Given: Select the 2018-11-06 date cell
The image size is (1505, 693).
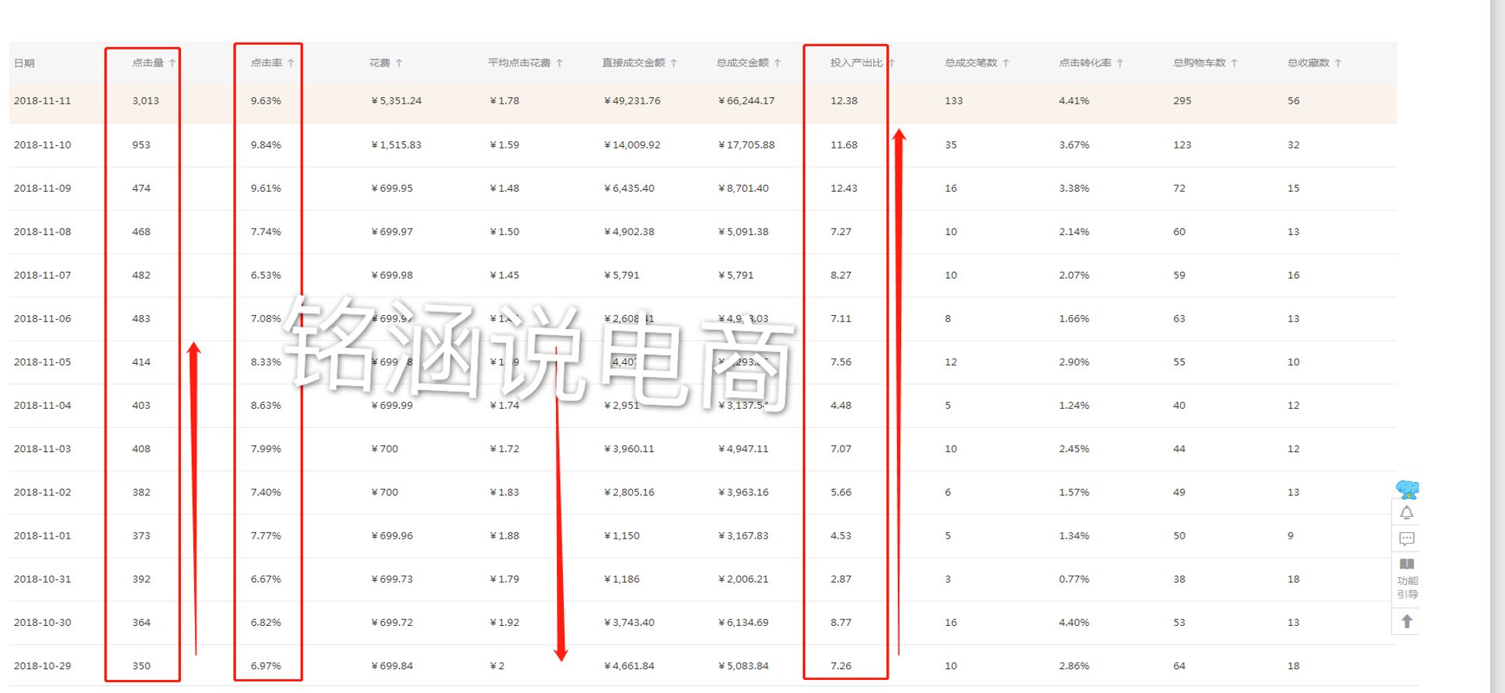Looking at the screenshot, I should (x=43, y=318).
